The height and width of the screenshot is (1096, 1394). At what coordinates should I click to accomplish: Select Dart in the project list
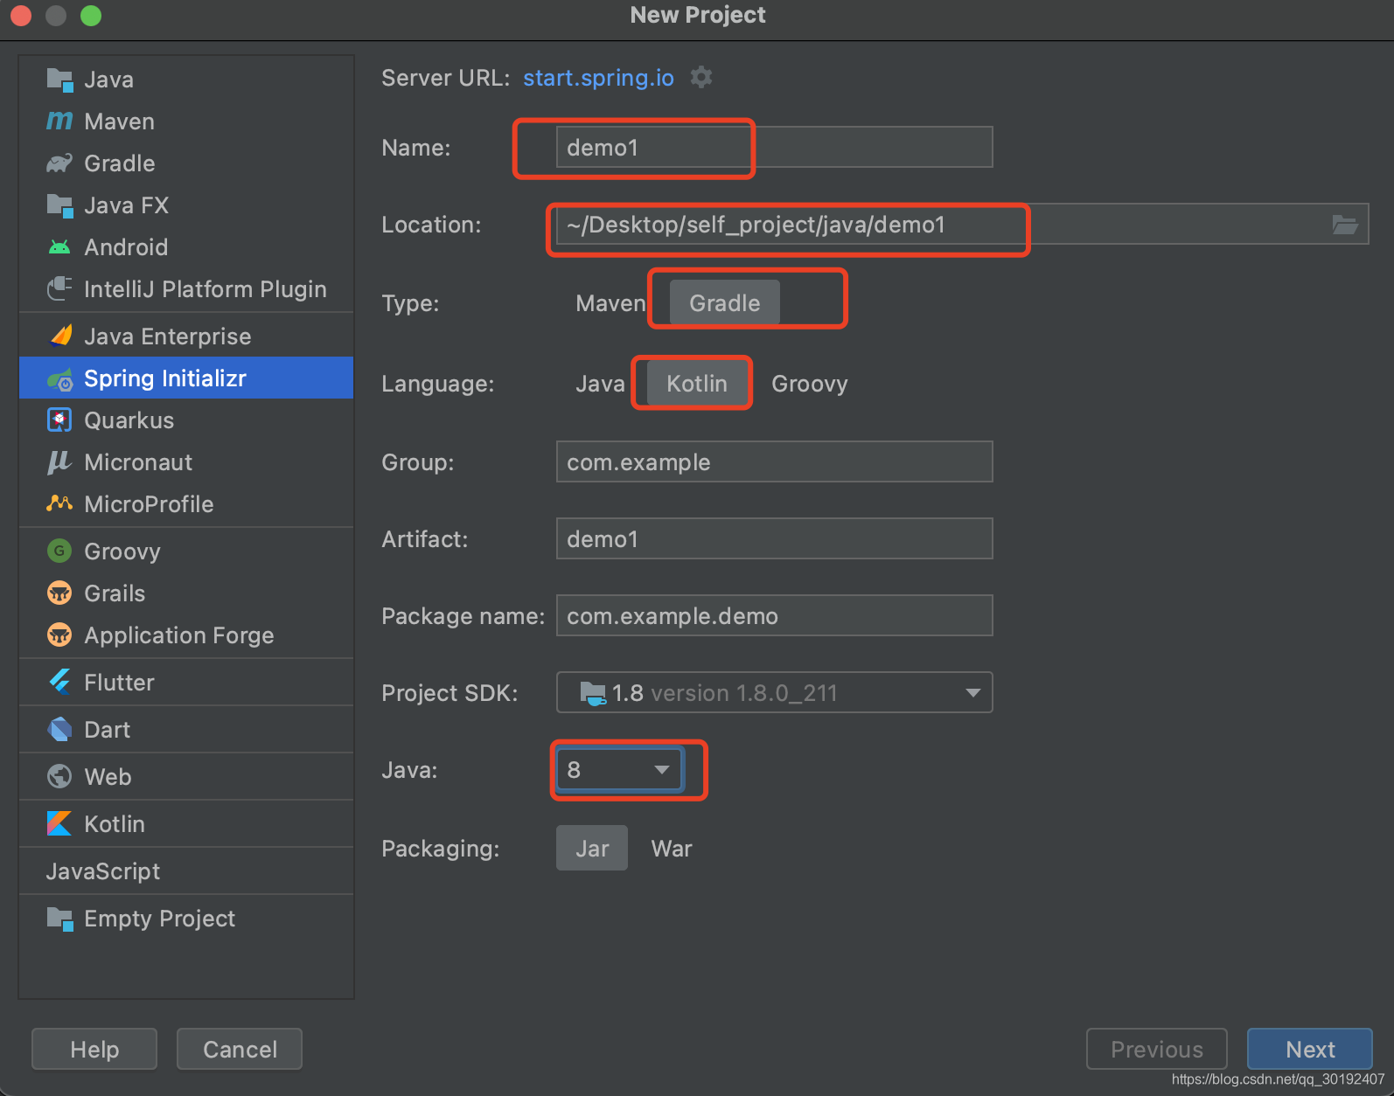186,730
